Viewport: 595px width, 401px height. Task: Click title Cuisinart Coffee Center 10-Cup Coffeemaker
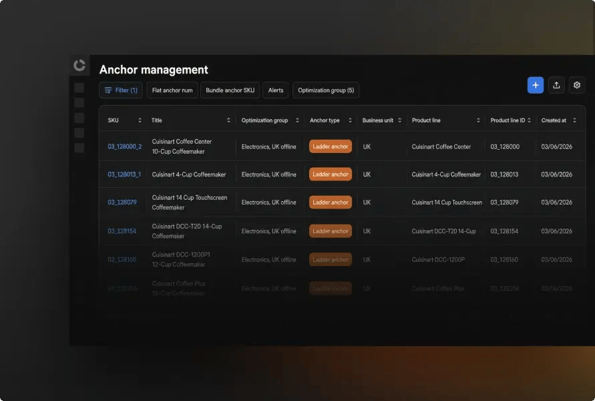[x=182, y=146]
